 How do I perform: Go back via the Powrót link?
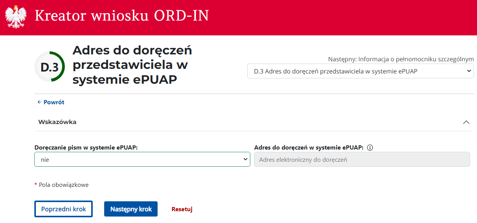tap(54, 102)
